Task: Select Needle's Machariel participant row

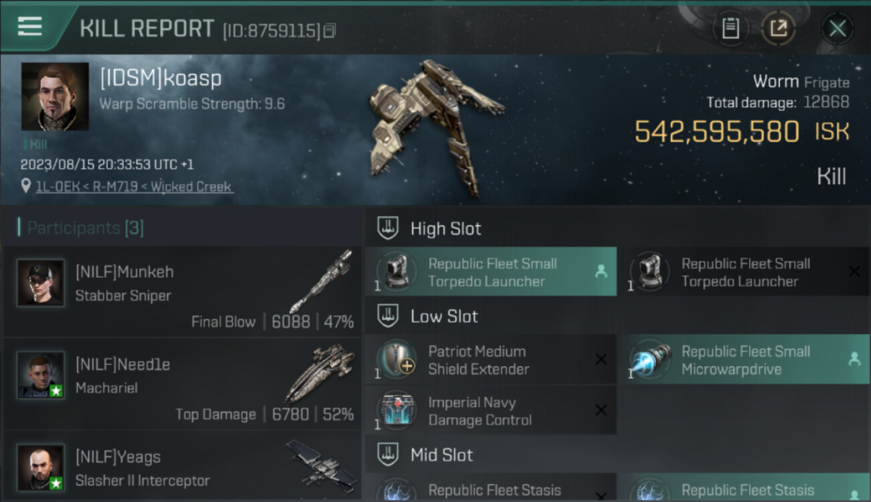Action: click(x=182, y=384)
